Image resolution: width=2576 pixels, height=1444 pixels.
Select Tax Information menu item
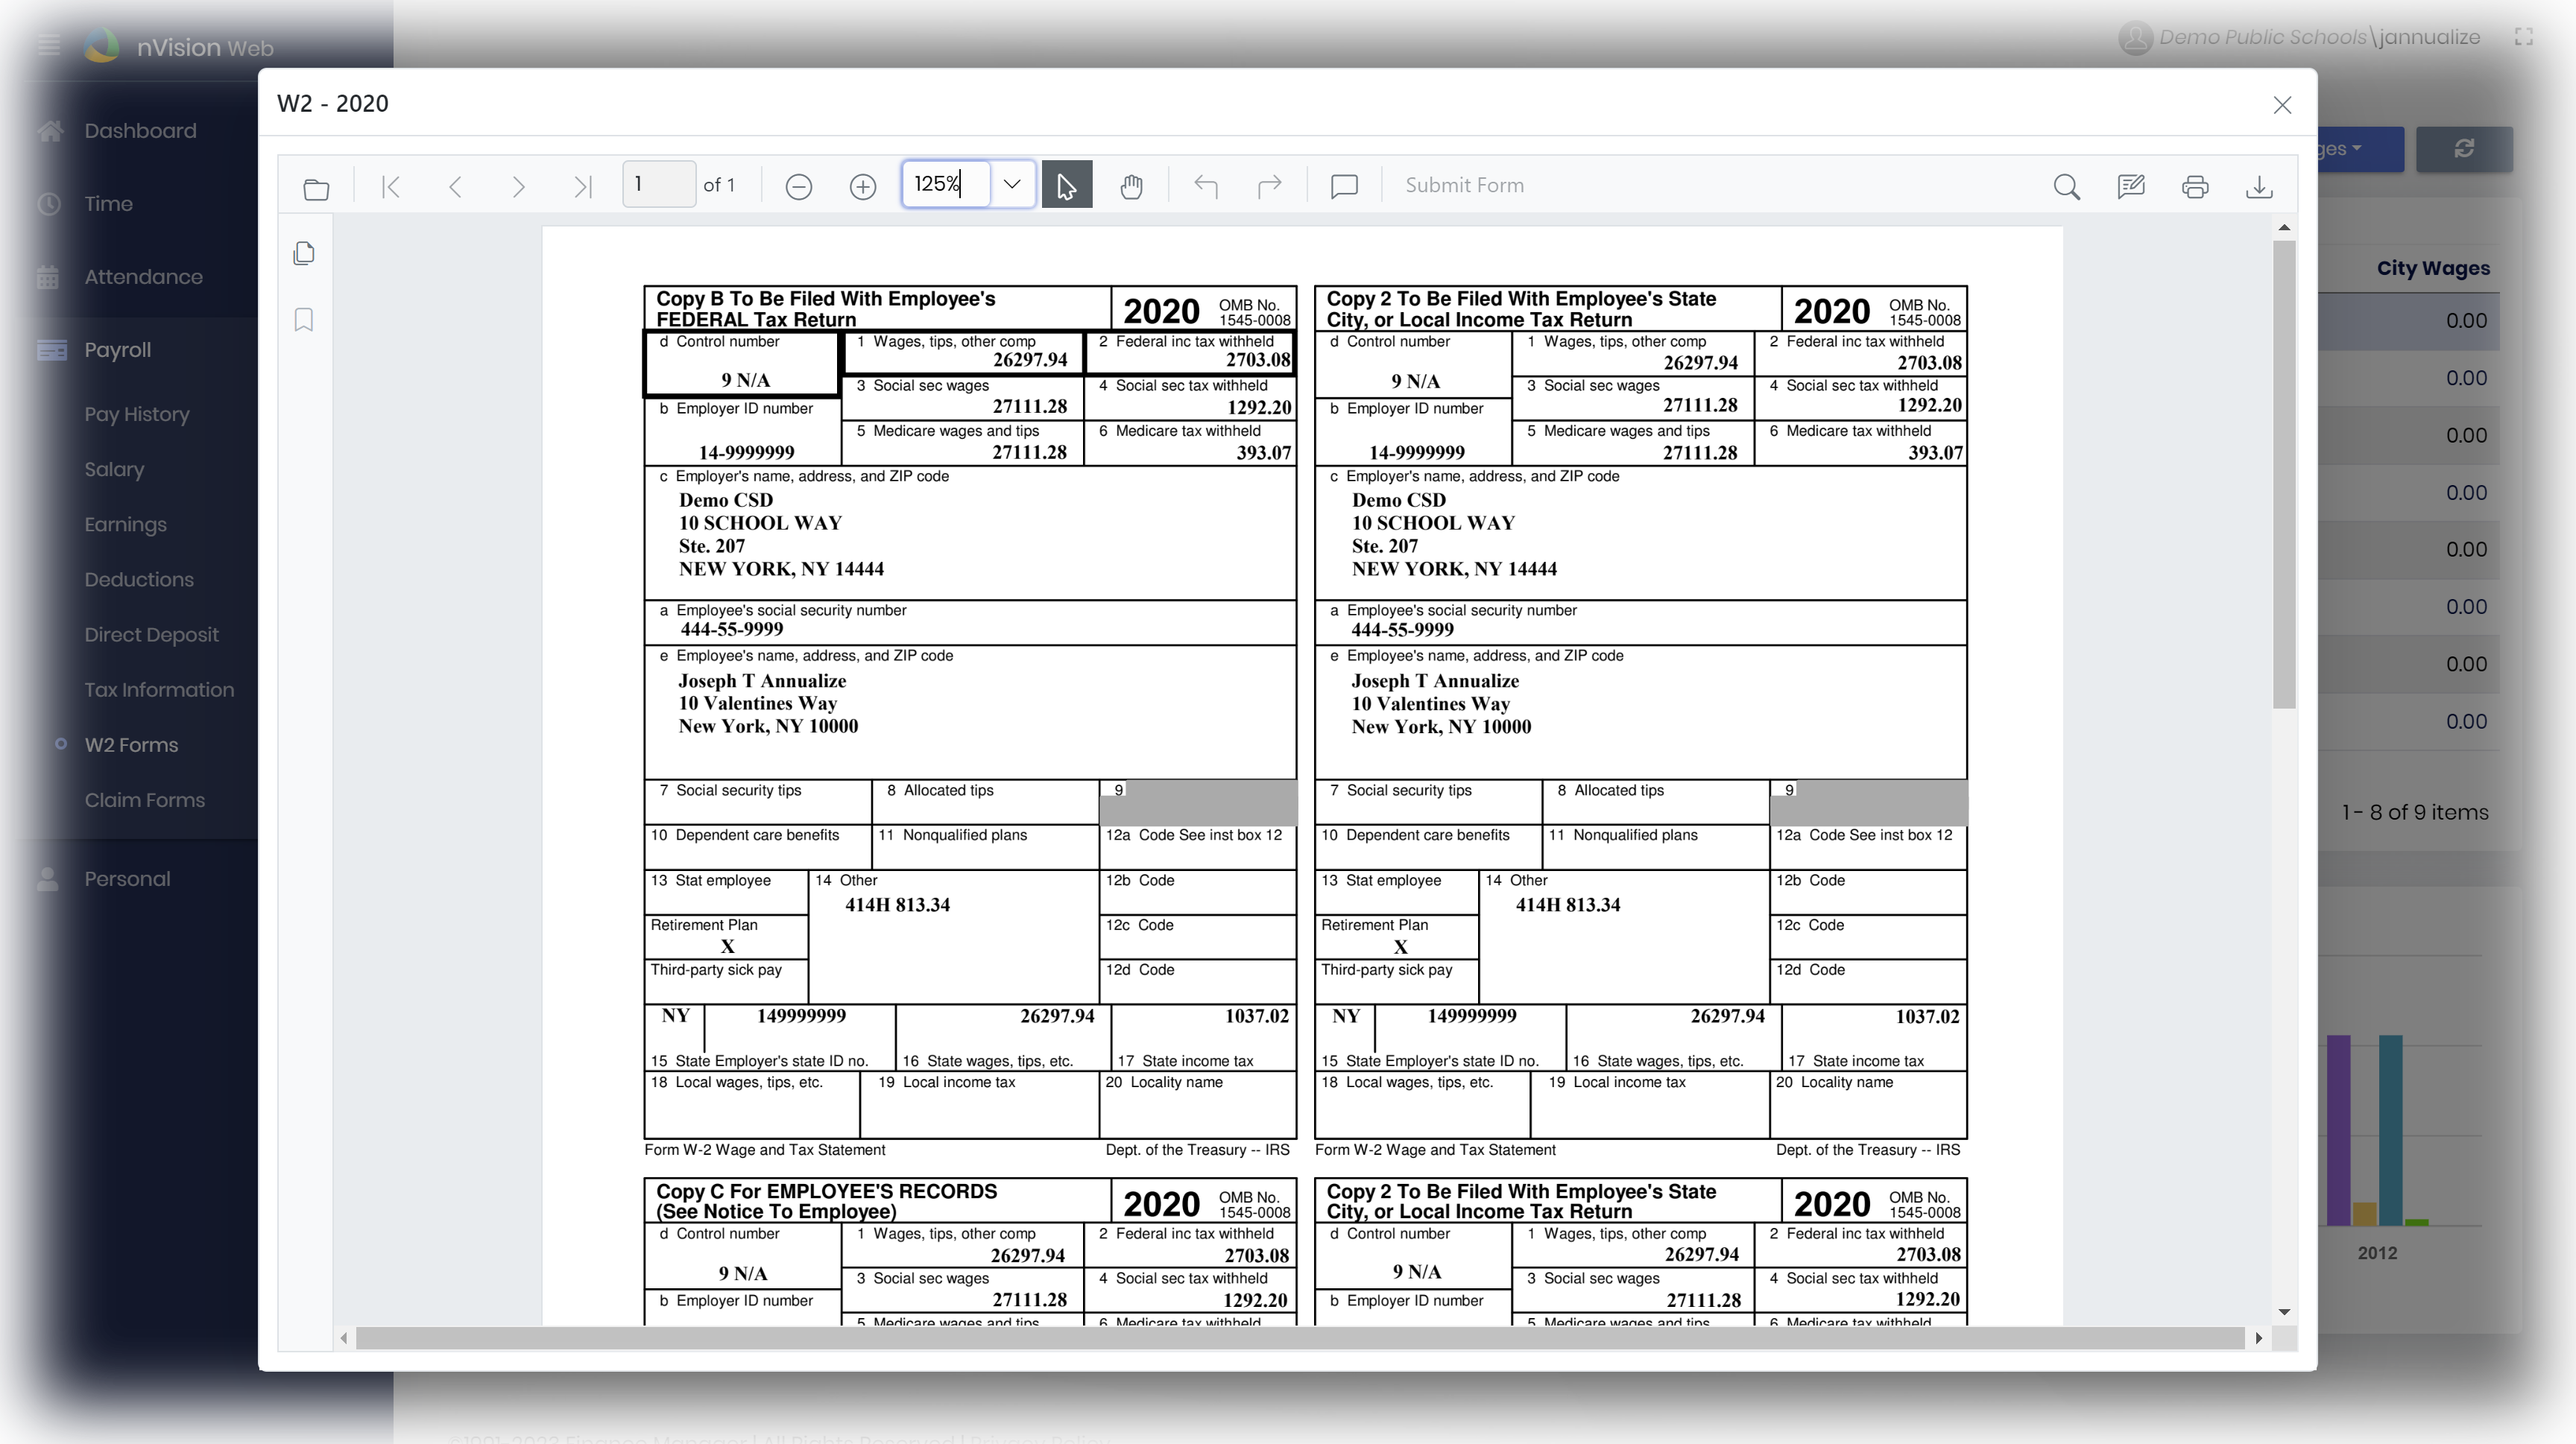click(159, 689)
